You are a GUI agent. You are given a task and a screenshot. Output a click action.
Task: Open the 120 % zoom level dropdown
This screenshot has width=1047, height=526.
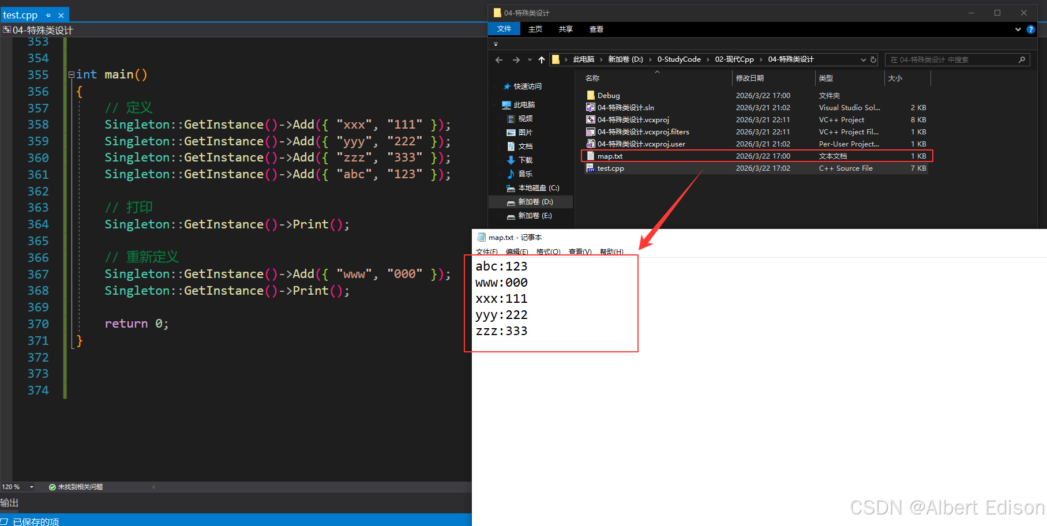pos(32,487)
